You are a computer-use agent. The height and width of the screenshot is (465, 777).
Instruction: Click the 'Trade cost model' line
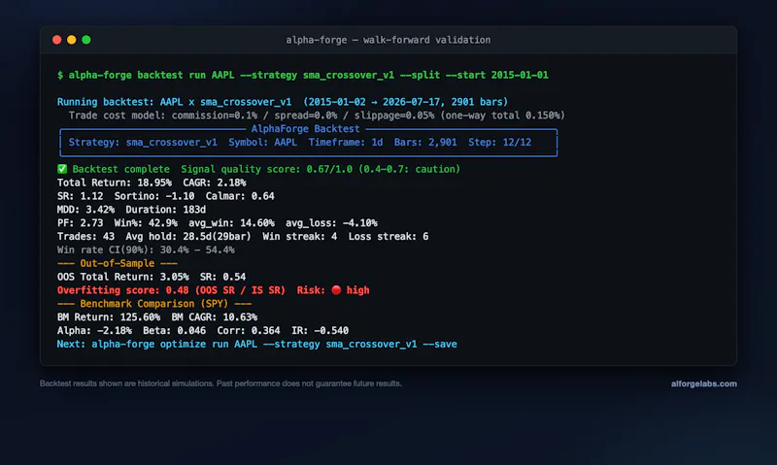(317, 116)
